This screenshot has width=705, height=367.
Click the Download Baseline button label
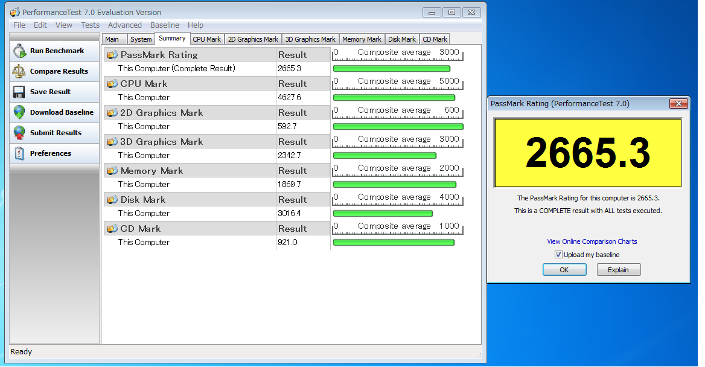click(x=62, y=112)
